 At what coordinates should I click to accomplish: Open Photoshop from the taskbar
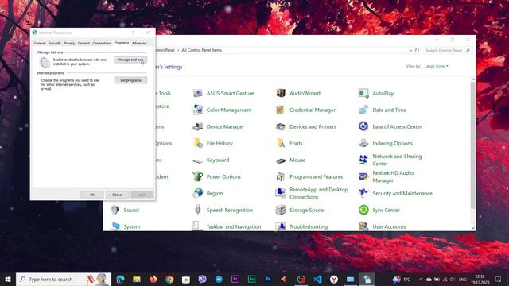[268, 279]
